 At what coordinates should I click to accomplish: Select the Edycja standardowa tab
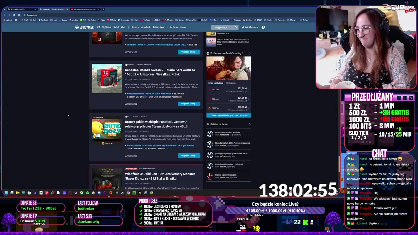(216, 83)
